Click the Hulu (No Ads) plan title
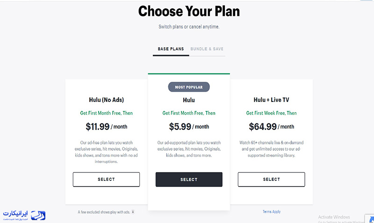 pyautogui.click(x=107, y=100)
